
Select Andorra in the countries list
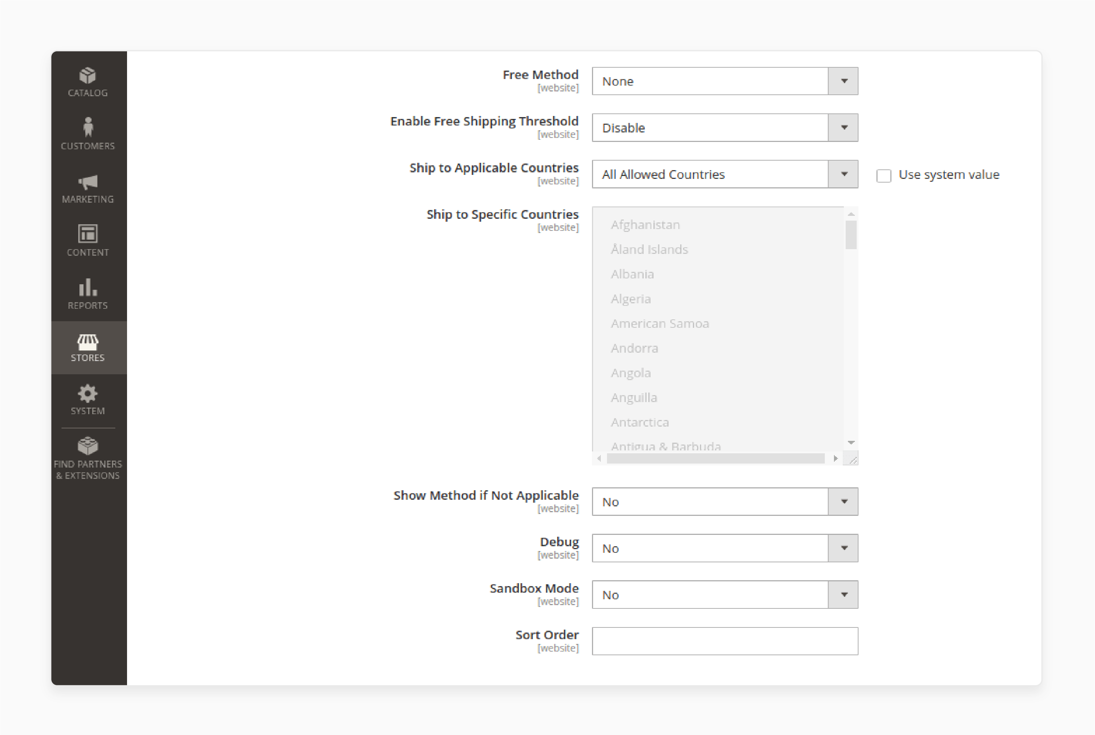click(634, 348)
